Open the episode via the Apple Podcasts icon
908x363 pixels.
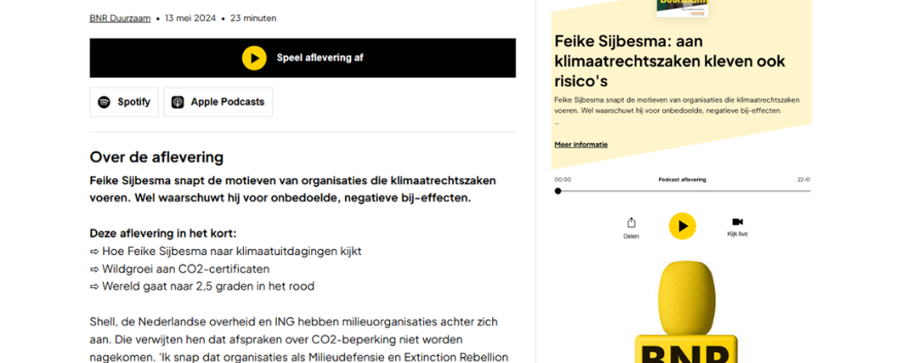coord(178,102)
